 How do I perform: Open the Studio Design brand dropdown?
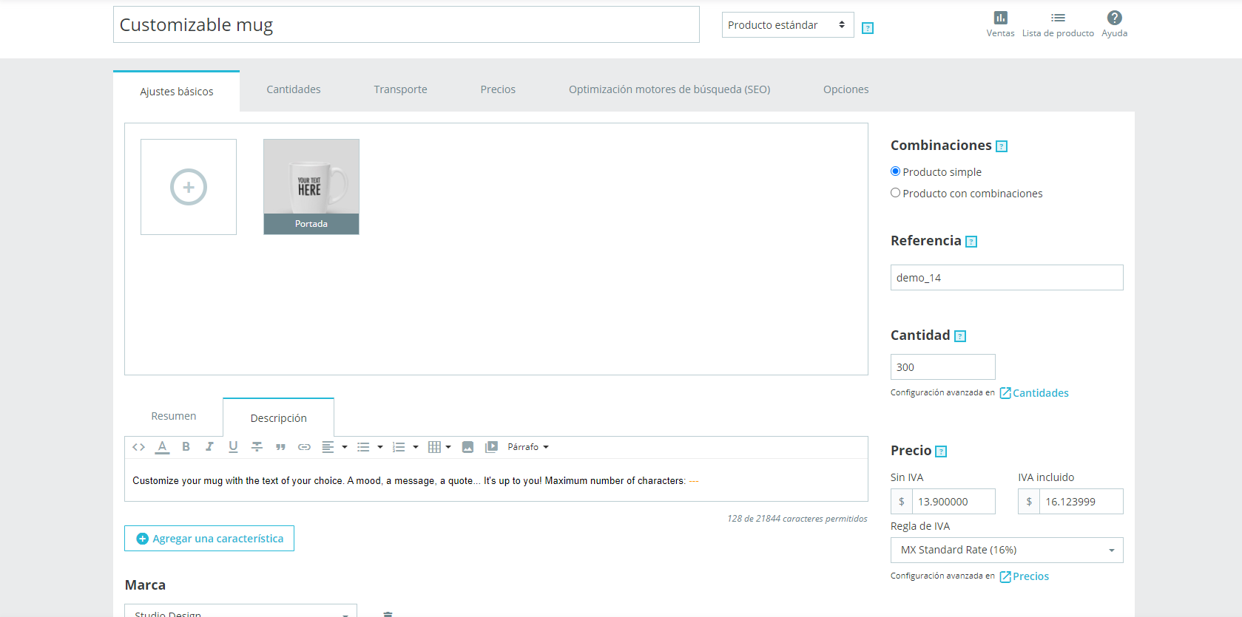(240, 611)
